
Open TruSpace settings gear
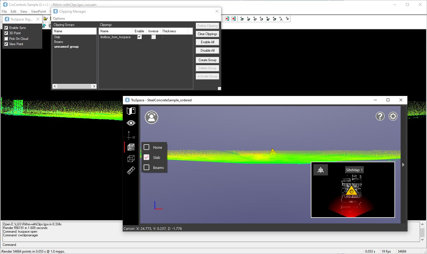[x=393, y=116]
